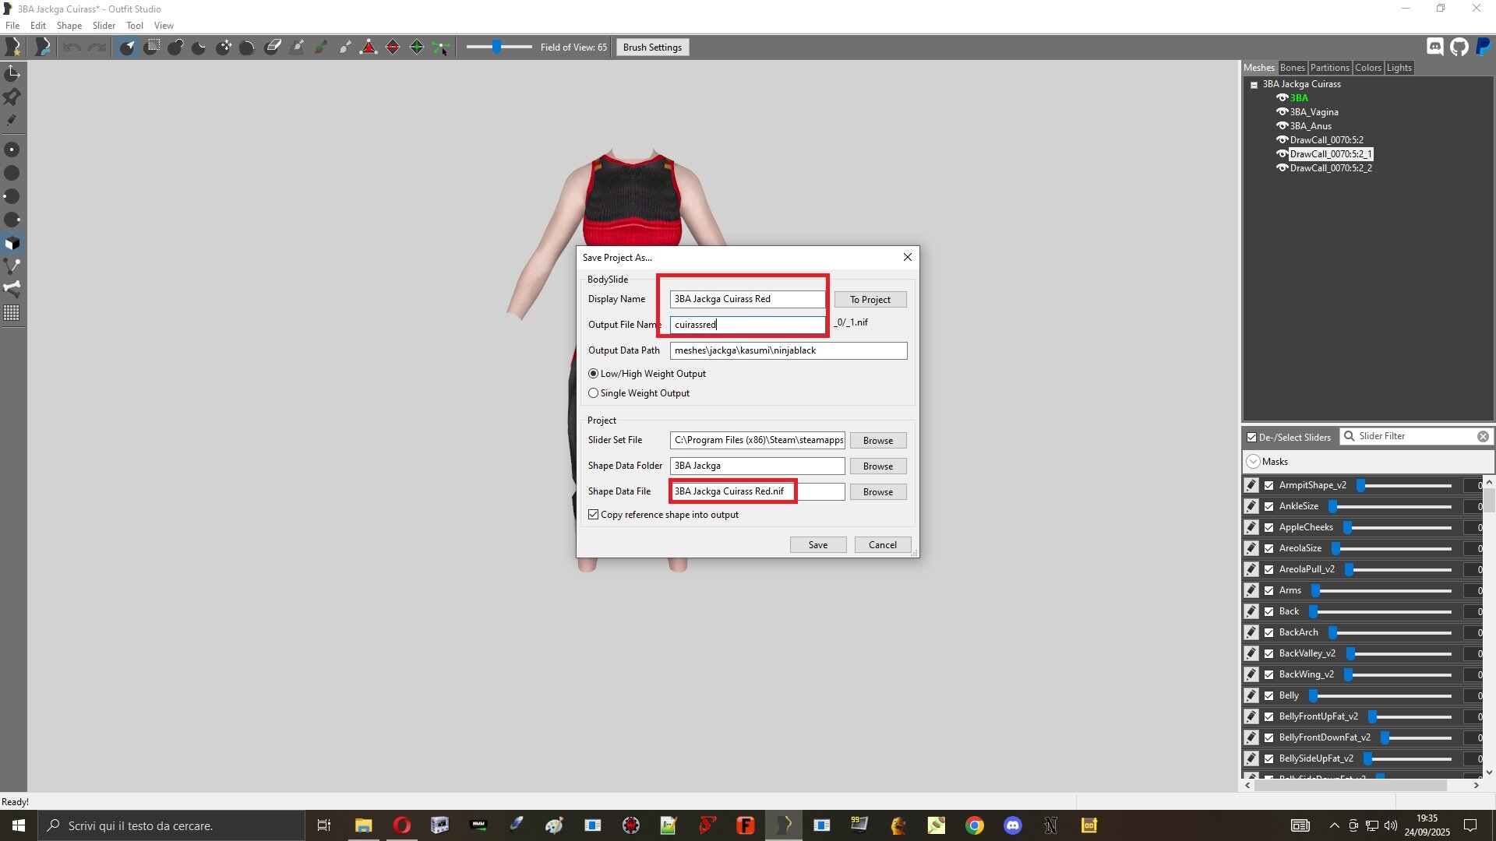The image size is (1496, 841).
Task: Activate the Flip Edge tool
Action: pos(393,48)
